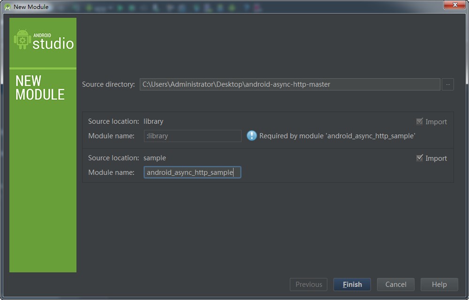Close the New Module dialog window
Viewport: 469px width, 300px height.
point(451,5)
